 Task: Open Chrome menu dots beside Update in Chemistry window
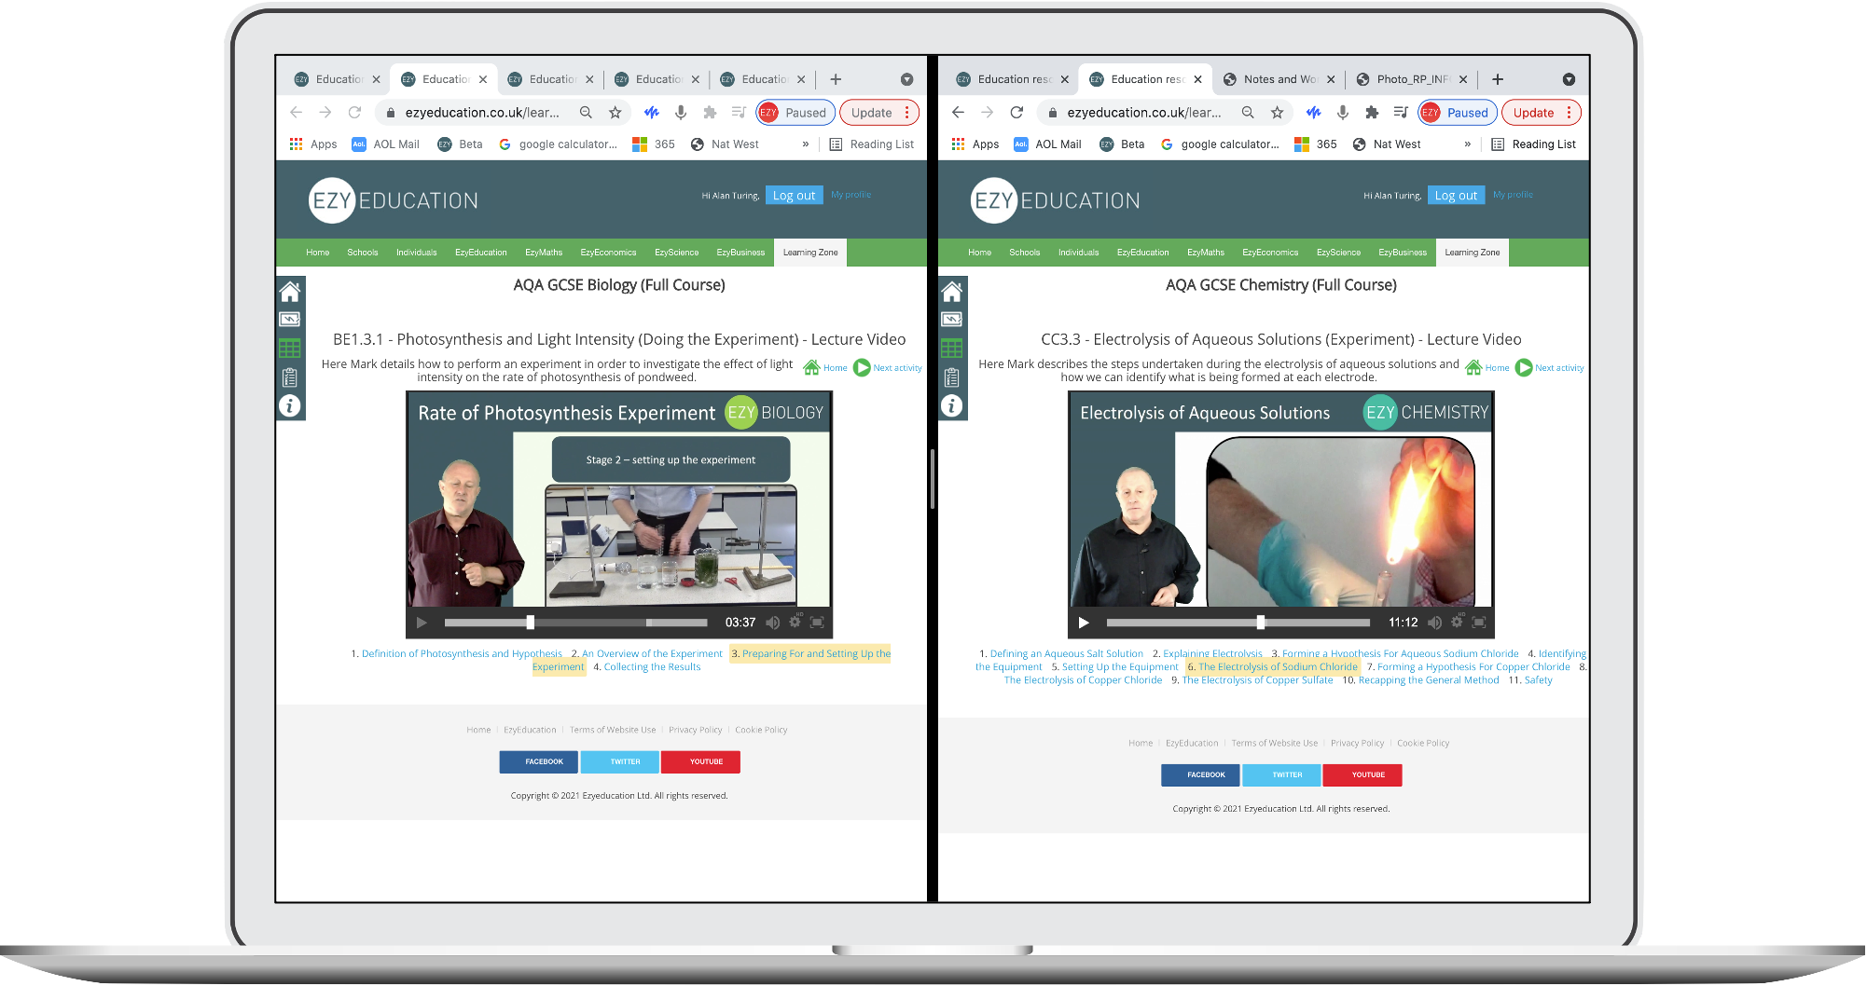[x=1569, y=113]
